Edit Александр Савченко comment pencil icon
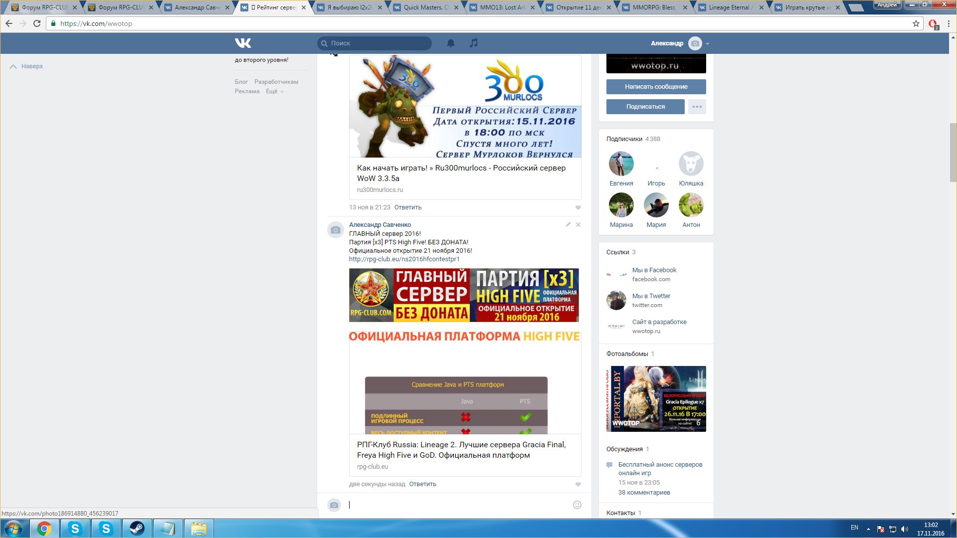This screenshot has width=957, height=538. coord(568,225)
